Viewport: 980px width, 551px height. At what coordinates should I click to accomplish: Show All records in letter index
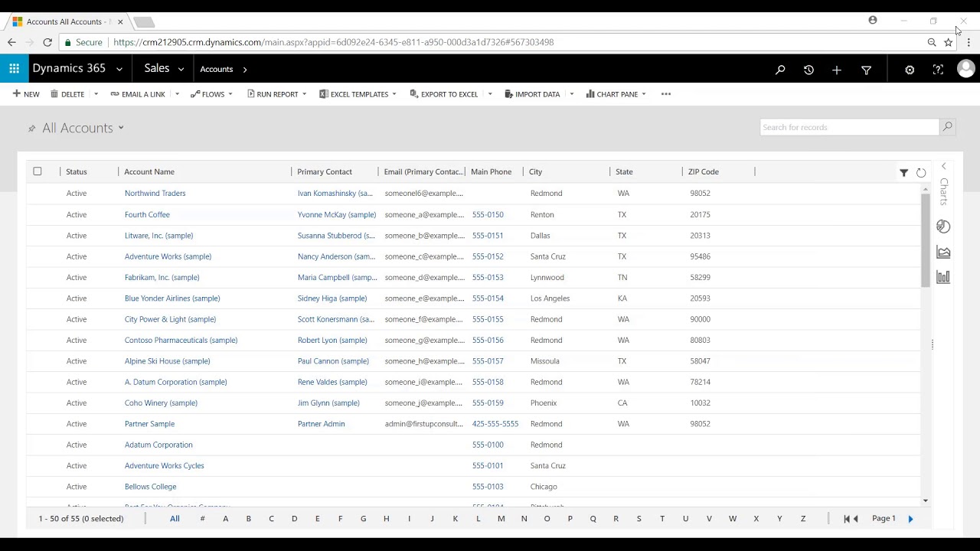click(175, 519)
